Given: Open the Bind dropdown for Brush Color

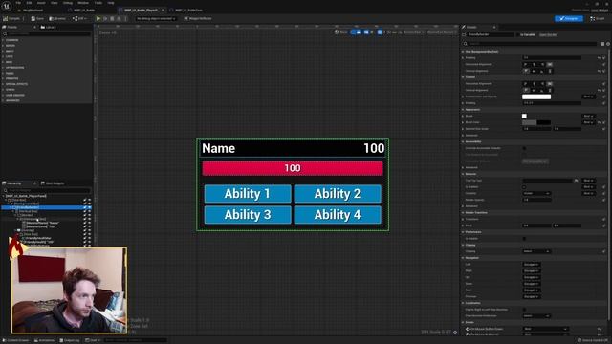Looking at the screenshot, I should pyautogui.click(x=589, y=122).
